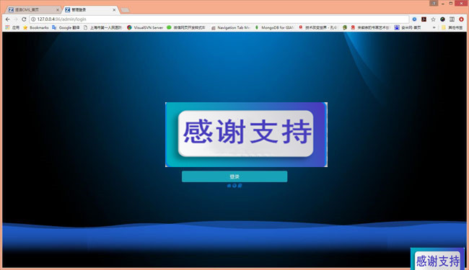Switch to the first CMS home tab
This screenshot has height=270, width=469.
[33, 10]
